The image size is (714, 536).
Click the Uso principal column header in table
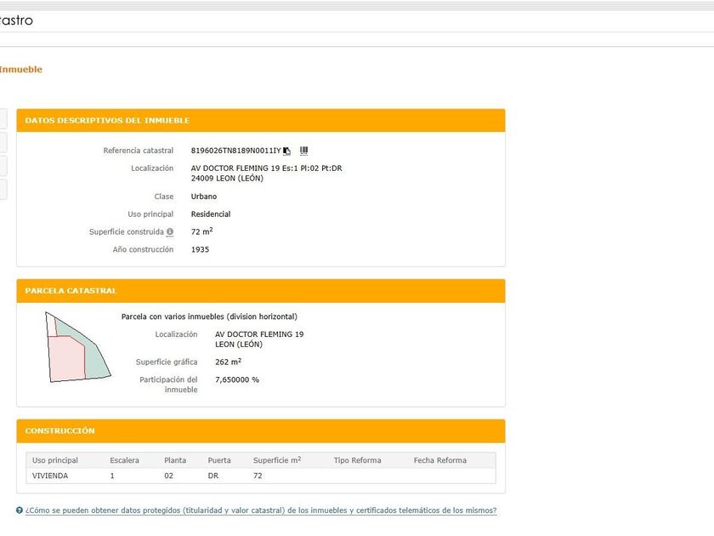[55, 460]
